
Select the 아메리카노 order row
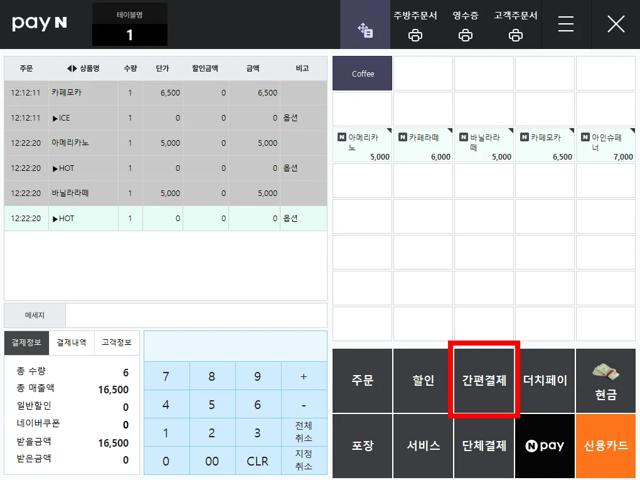tap(166, 143)
